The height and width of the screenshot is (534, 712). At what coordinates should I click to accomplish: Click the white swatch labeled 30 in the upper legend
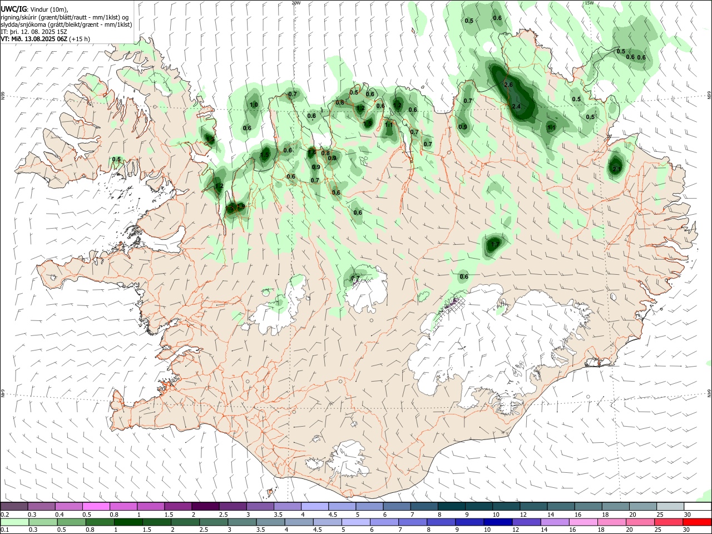(698, 507)
